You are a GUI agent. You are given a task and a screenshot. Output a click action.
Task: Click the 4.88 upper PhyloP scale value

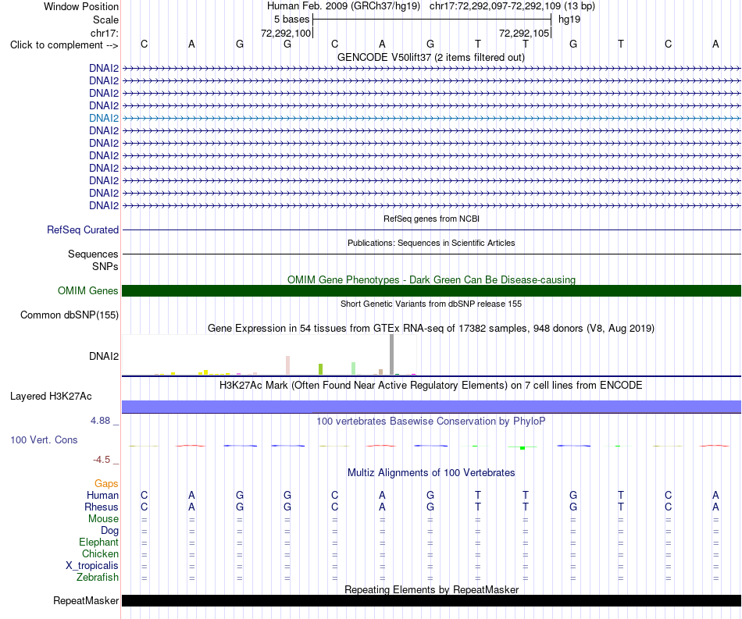100,421
